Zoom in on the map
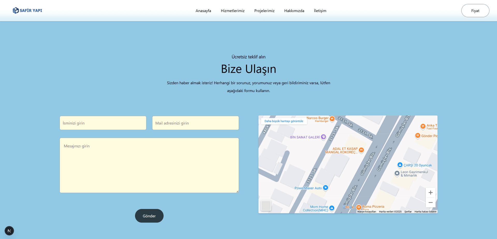 click(x=430, y=192)
